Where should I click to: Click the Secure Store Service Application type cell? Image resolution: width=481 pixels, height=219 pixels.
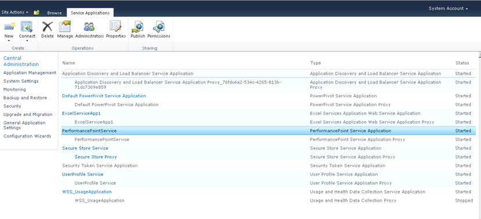click(x=346, y=148)
